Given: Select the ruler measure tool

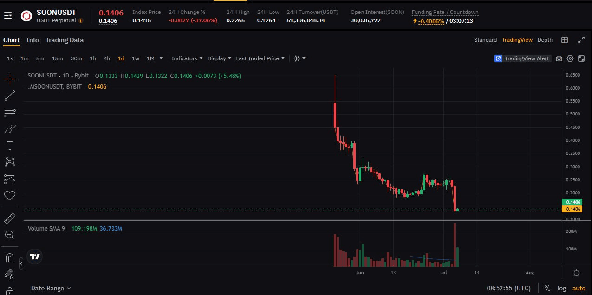Looking at the screenshot, I should coord(10,218).
